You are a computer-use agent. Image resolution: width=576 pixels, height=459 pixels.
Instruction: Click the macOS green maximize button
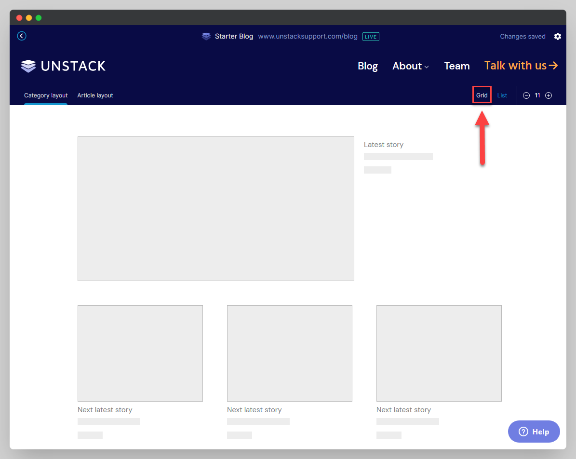point(39,18)
